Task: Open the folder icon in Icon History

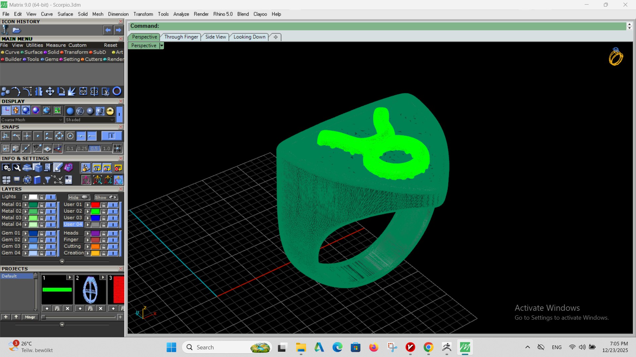Action: tap(17, 30)
